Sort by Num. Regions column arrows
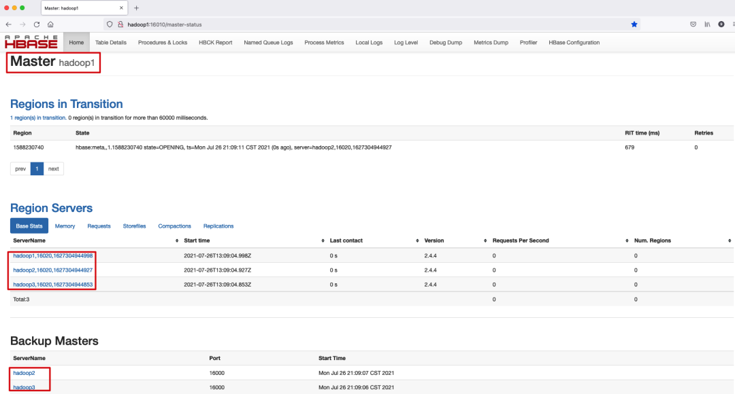735x394 pixels. point(730,240)
